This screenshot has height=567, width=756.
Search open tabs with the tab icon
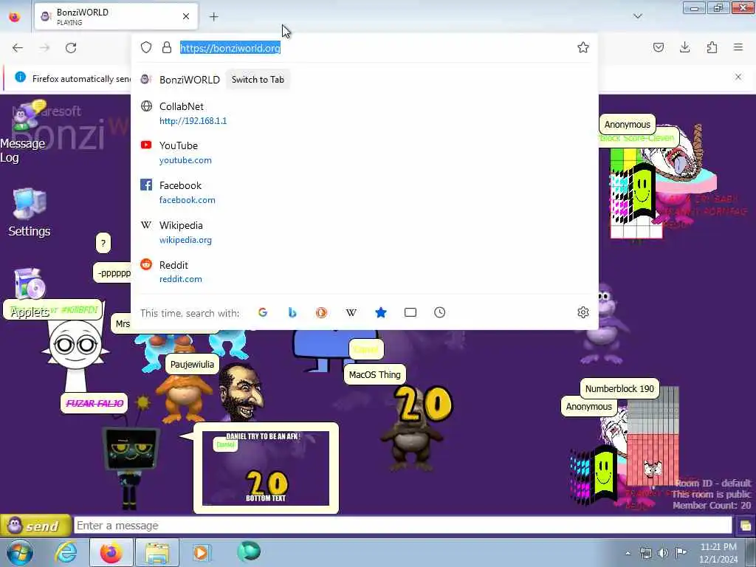tap(410, 312)
